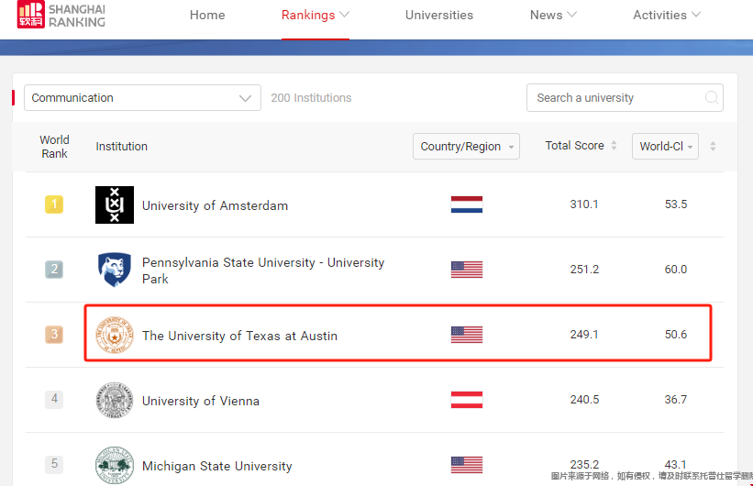This screenshot has height=486, width=753.
Task: Click University of Texas at Austin seal
Action: (115, 335)
